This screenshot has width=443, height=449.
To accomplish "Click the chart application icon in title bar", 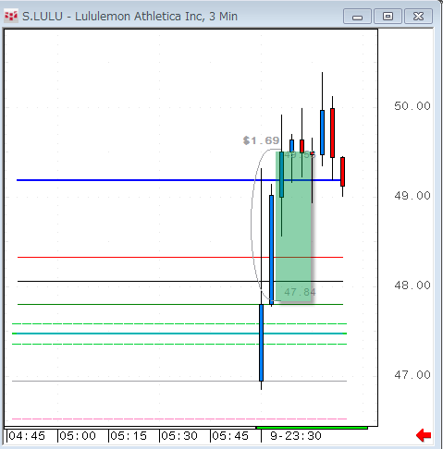I will pyautogui.click(x=11, y=16).
